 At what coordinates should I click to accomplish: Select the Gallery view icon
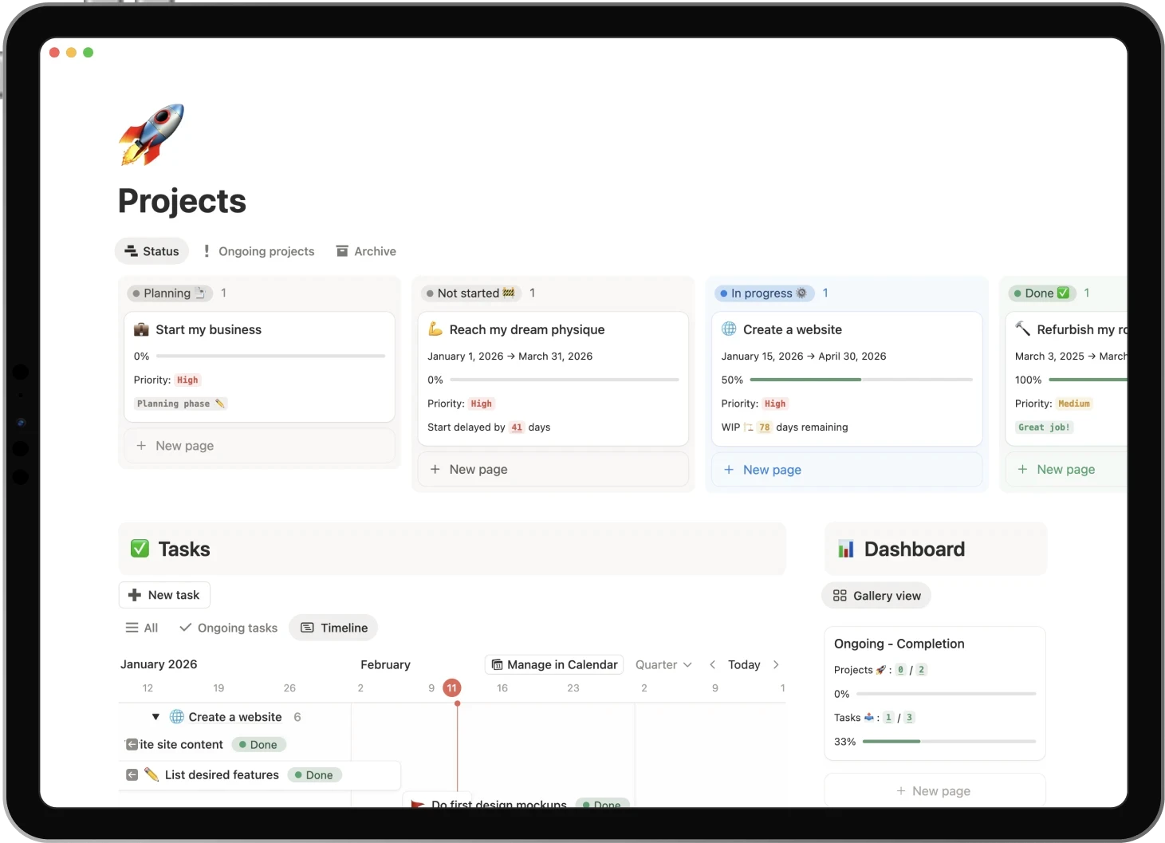click(x=840, y=595)
